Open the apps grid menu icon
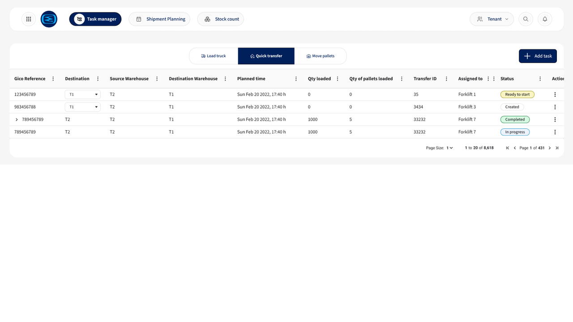The height and width of the screenshot is (322, 573). pos(29,19)
